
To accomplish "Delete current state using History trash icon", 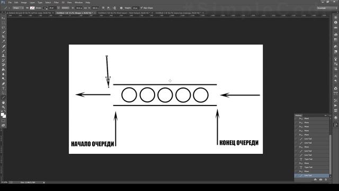I will pyautogui.click(x=326, y=179).
